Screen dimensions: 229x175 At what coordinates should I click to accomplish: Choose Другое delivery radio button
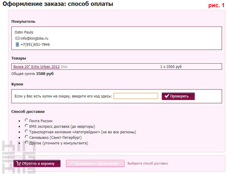click(26, 142)
